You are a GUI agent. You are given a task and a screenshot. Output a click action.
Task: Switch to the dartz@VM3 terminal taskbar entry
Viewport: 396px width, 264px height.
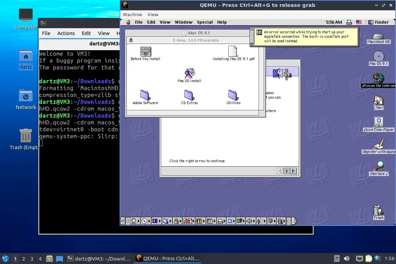99,258
